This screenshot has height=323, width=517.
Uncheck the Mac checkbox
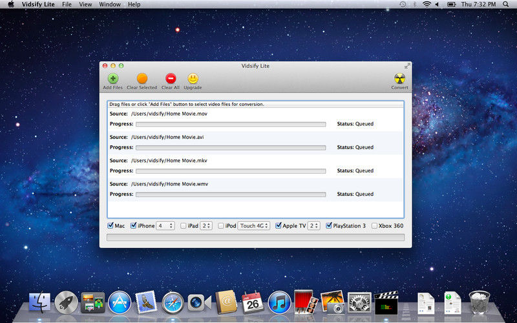(111, 225)
